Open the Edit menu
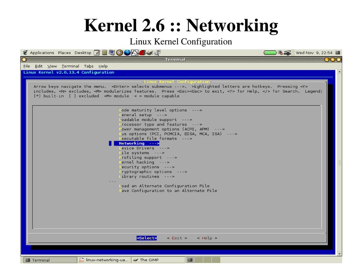 pos(39,66)
